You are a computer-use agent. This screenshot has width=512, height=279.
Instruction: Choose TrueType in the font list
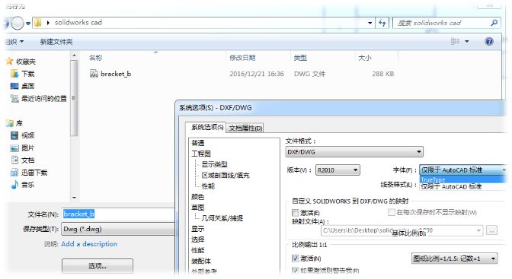click(462, 179)
